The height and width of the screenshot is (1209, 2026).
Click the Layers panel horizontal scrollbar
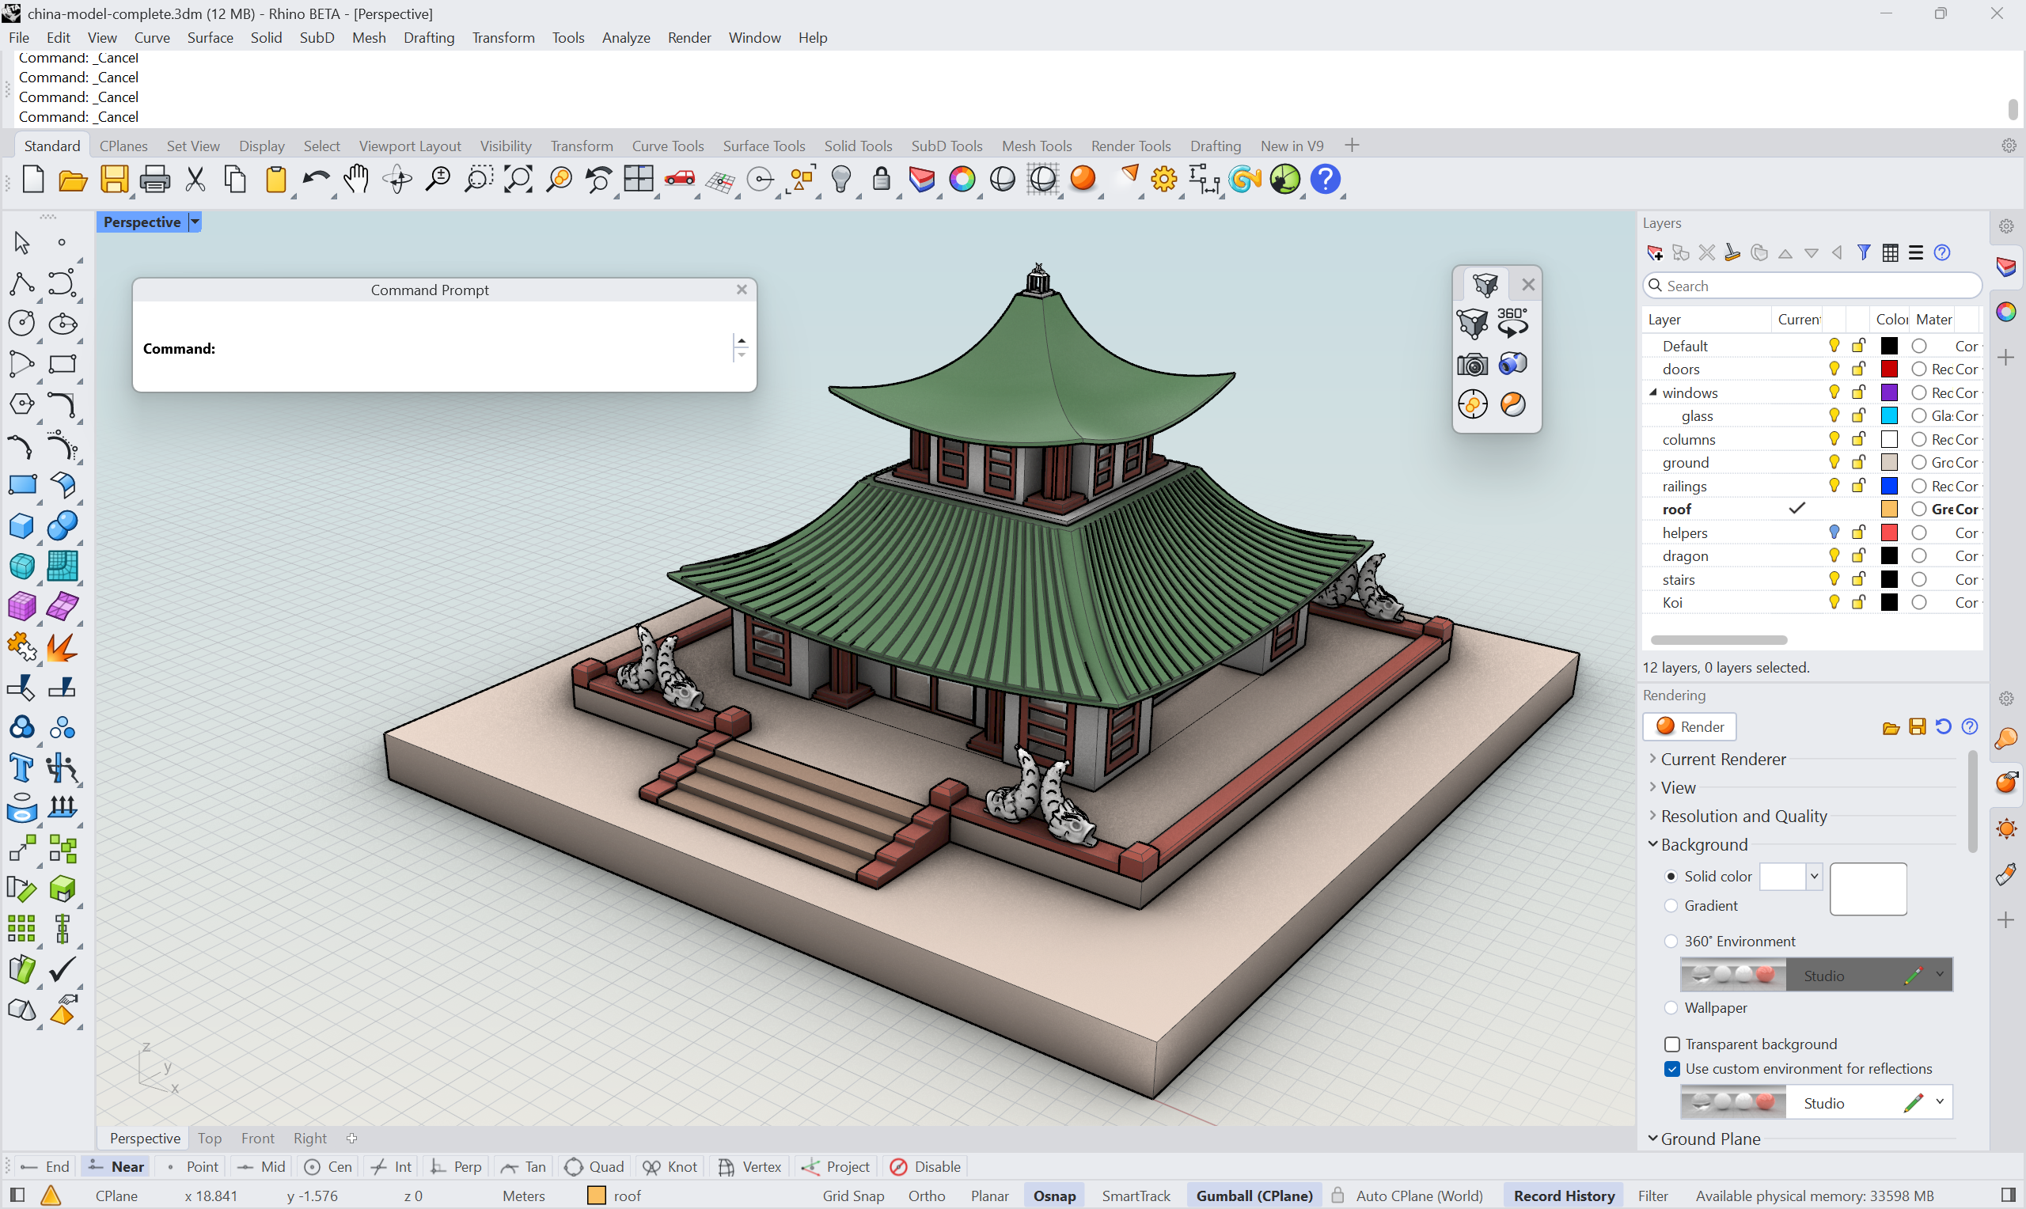1719,640
